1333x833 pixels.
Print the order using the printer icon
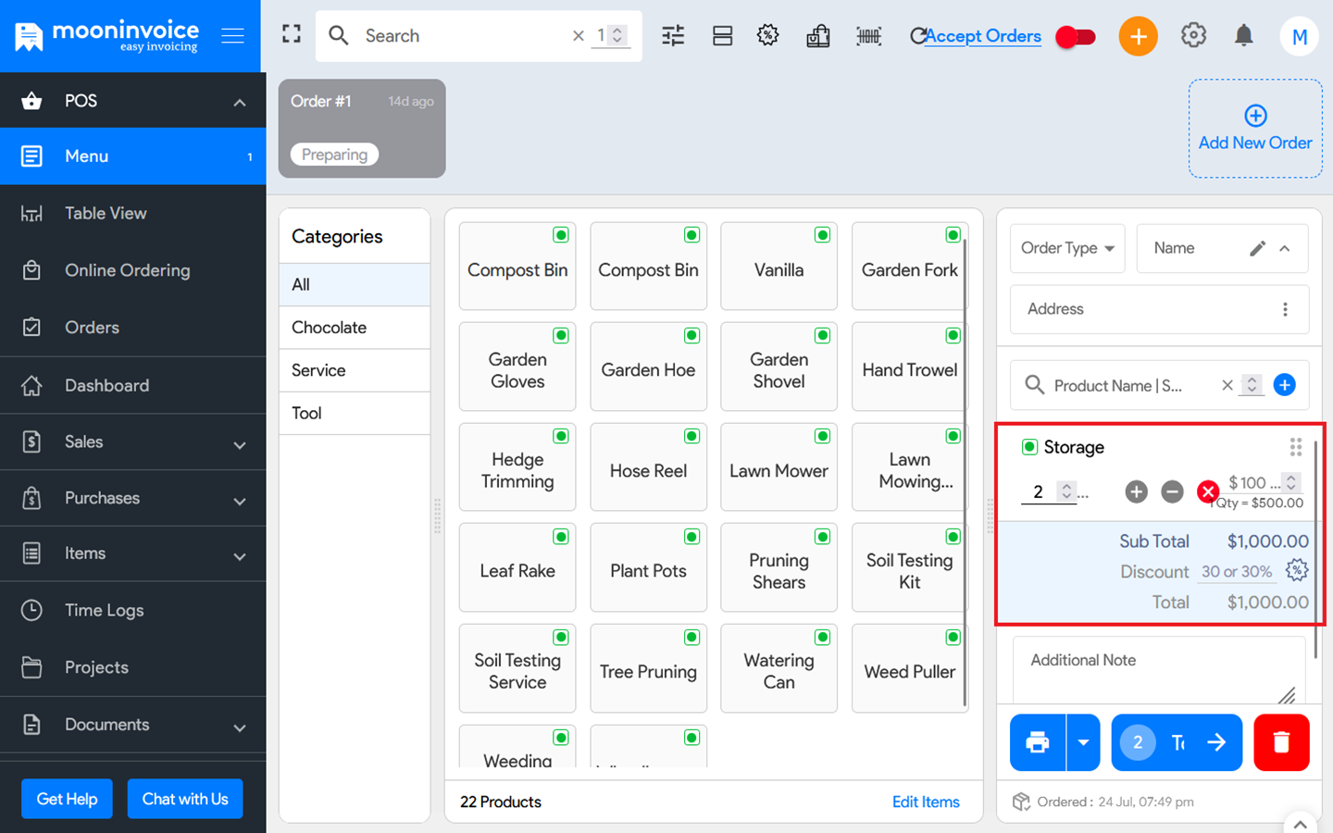click(1037, 742)
